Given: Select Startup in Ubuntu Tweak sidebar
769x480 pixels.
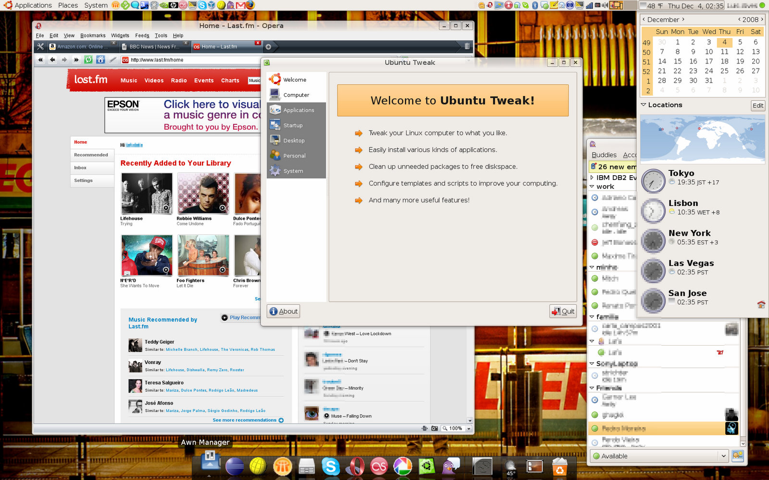Looking at the screenshot, I should click(296, 125).
